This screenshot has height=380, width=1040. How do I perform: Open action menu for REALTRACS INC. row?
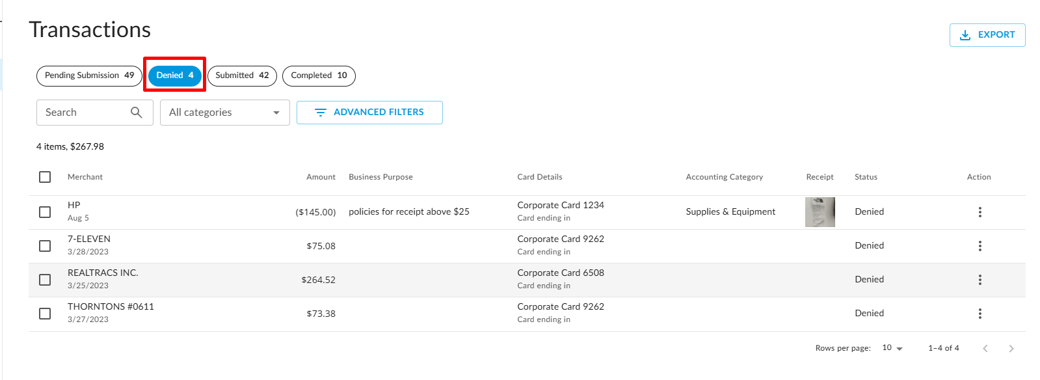click(x=980, y=280)
